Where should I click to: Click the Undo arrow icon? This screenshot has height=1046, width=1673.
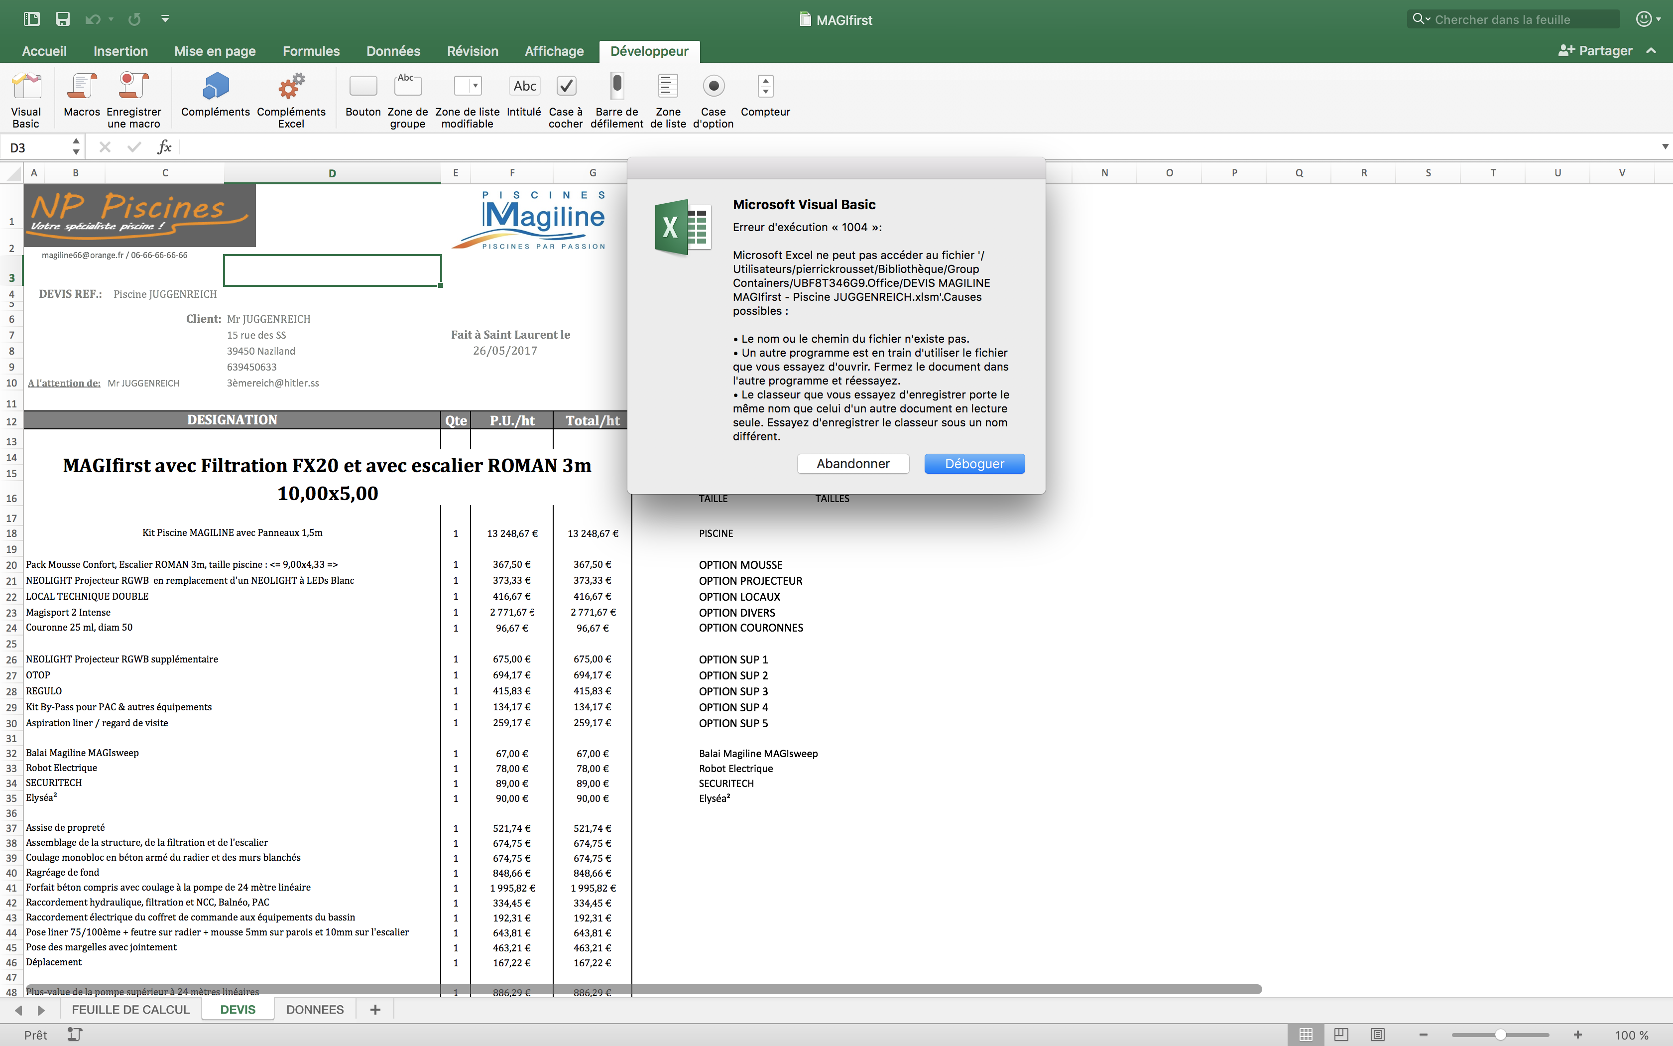point(93,19)
